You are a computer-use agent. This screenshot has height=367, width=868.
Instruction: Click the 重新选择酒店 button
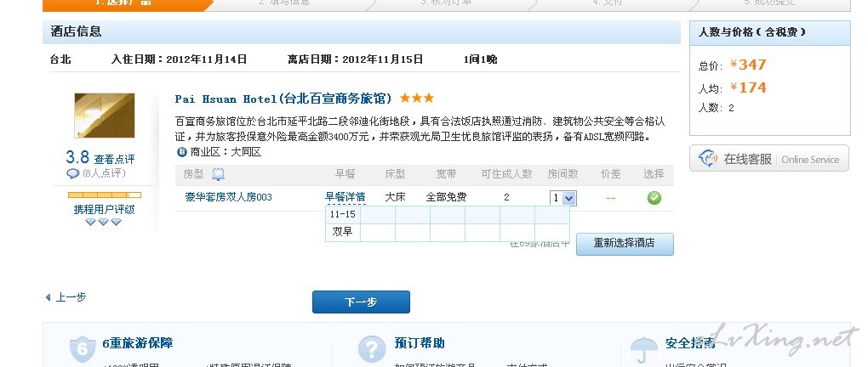[625, 244]
